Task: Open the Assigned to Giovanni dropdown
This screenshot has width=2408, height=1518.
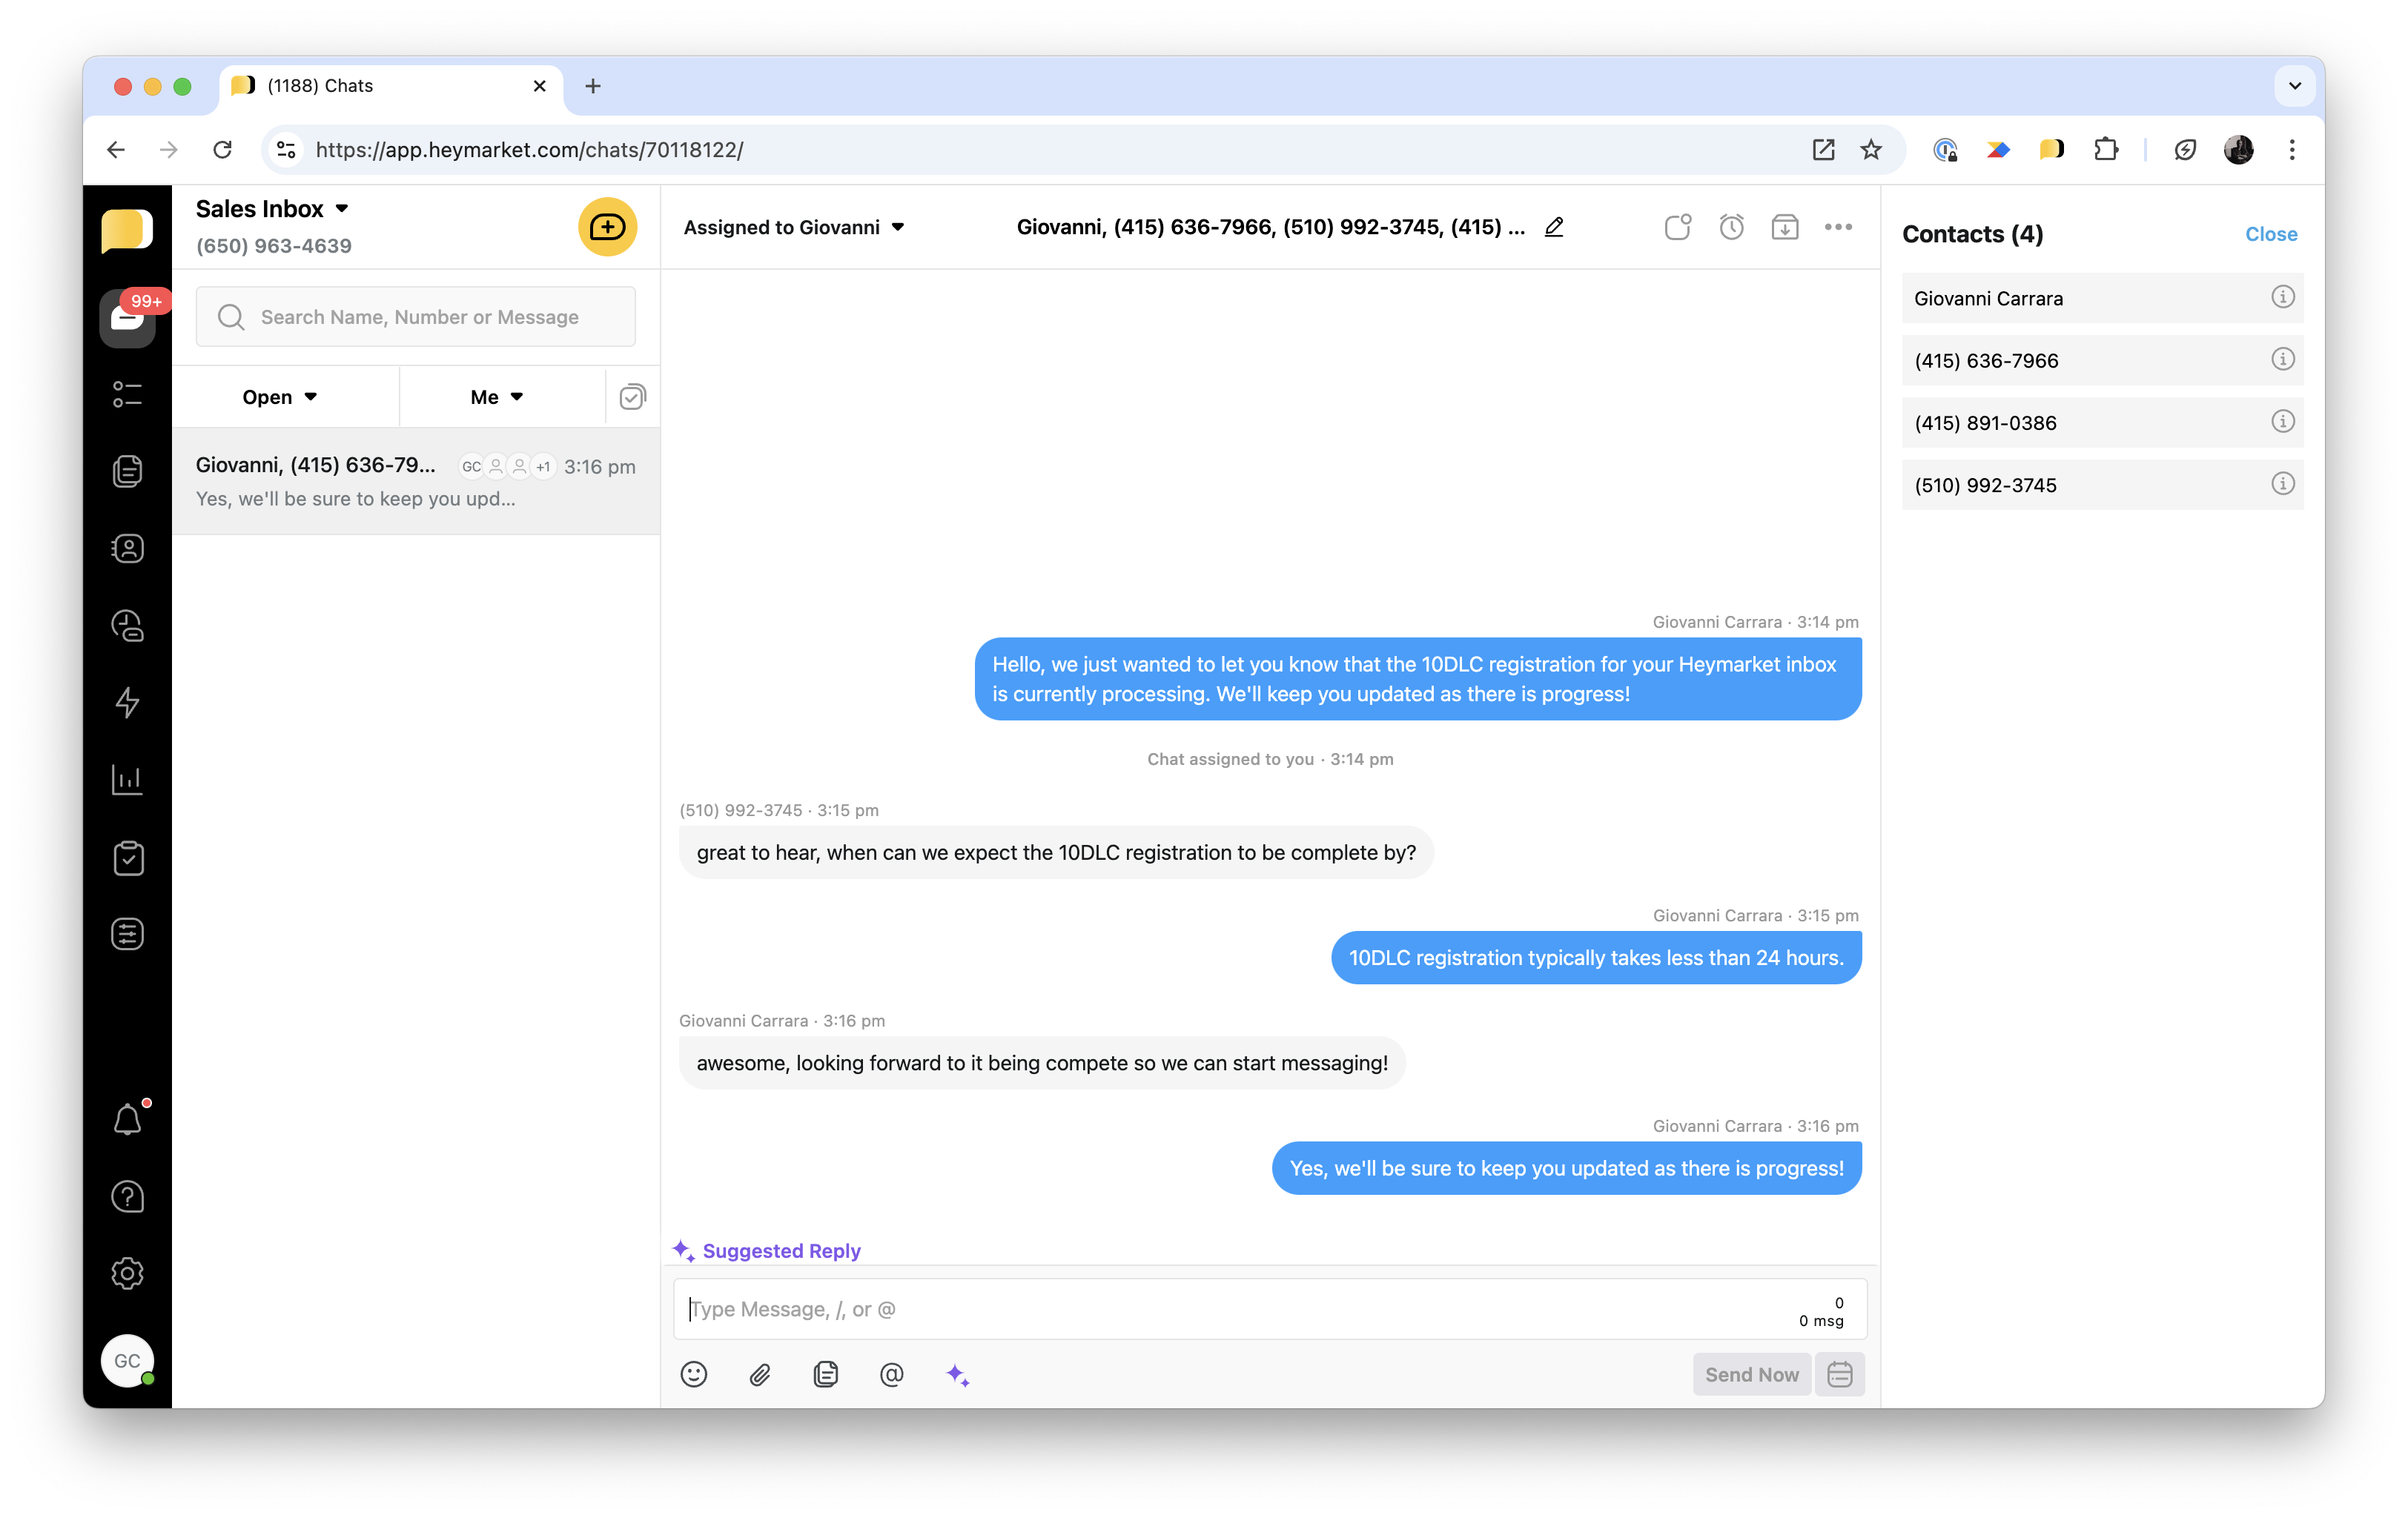Action: pos(794,227)
